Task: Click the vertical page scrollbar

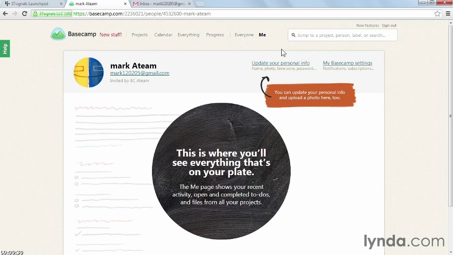Action: coord(451,116)
